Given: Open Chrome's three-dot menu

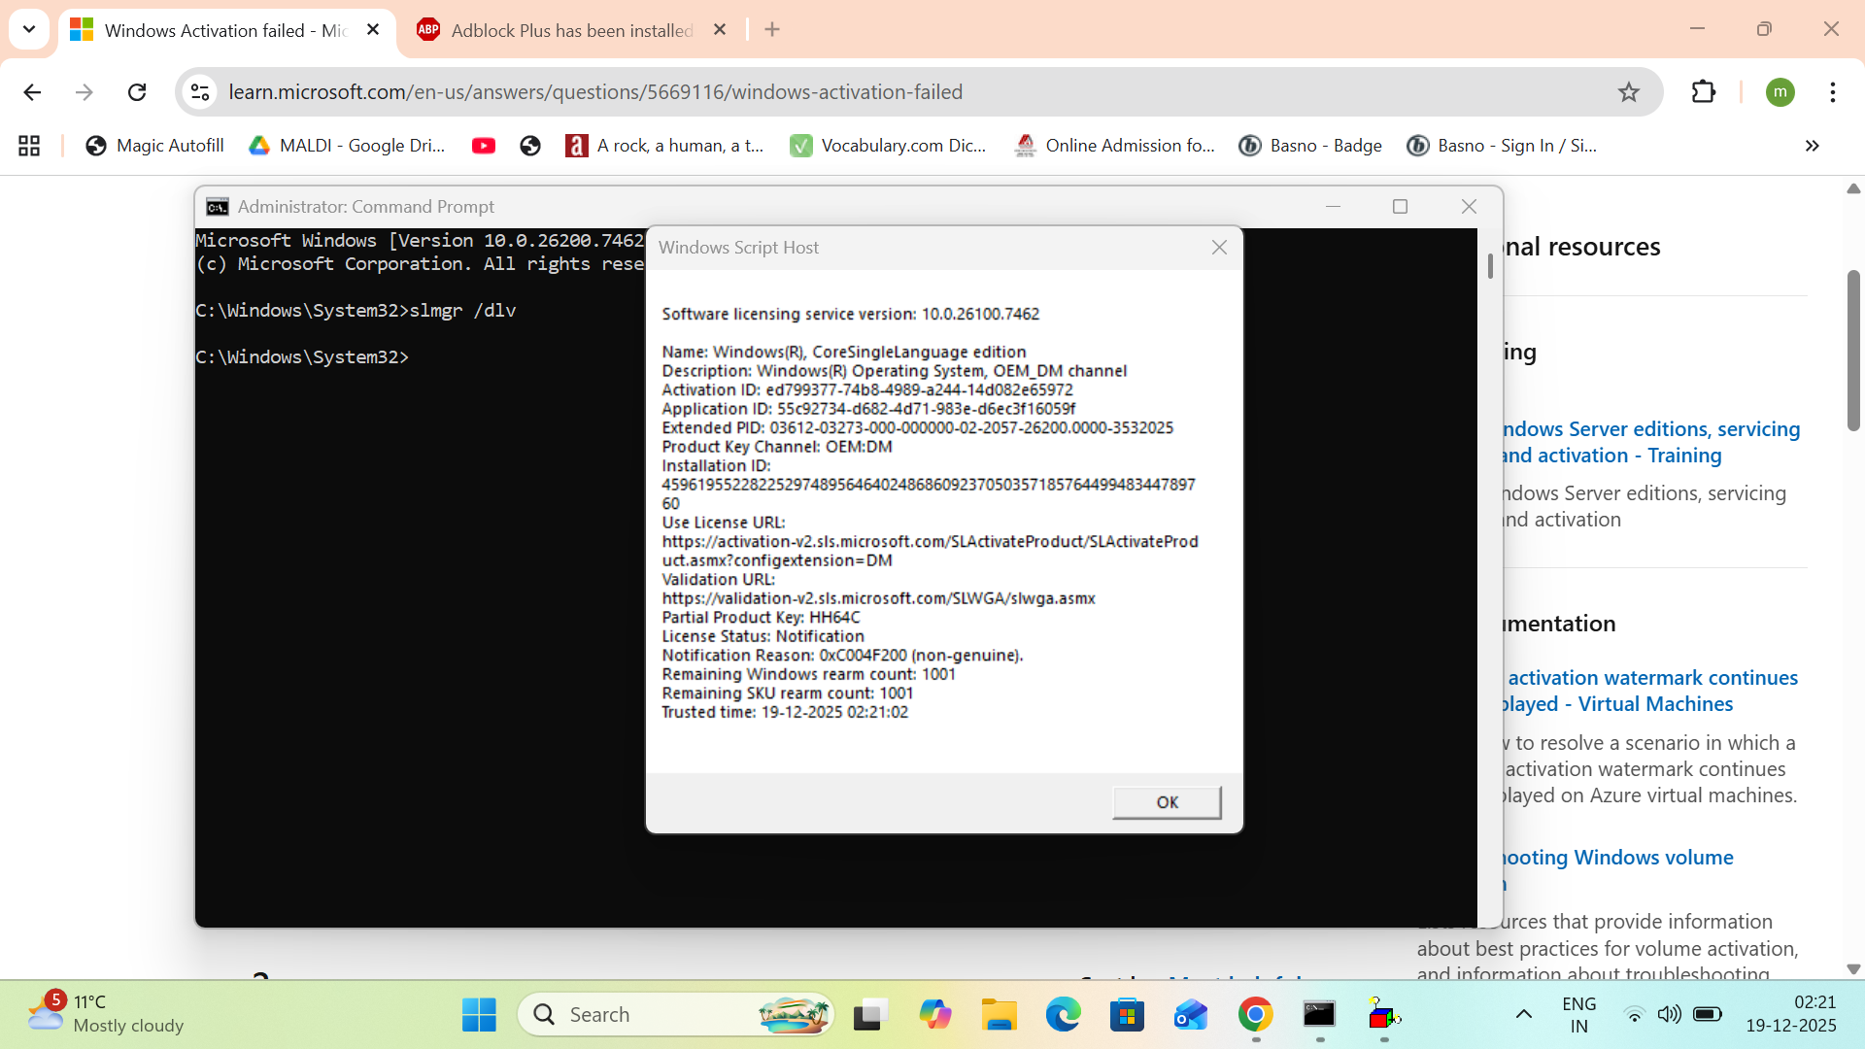Looking at the screenshot, I should click(1833, 91).
